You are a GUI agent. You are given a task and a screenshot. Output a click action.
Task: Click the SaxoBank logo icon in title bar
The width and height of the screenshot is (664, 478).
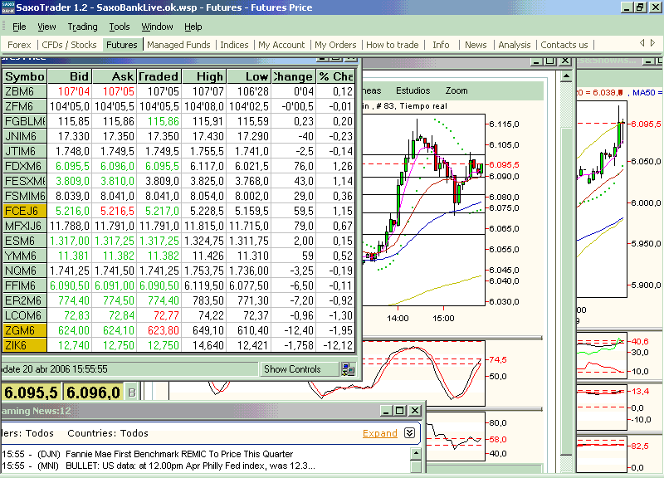(7, 7)
